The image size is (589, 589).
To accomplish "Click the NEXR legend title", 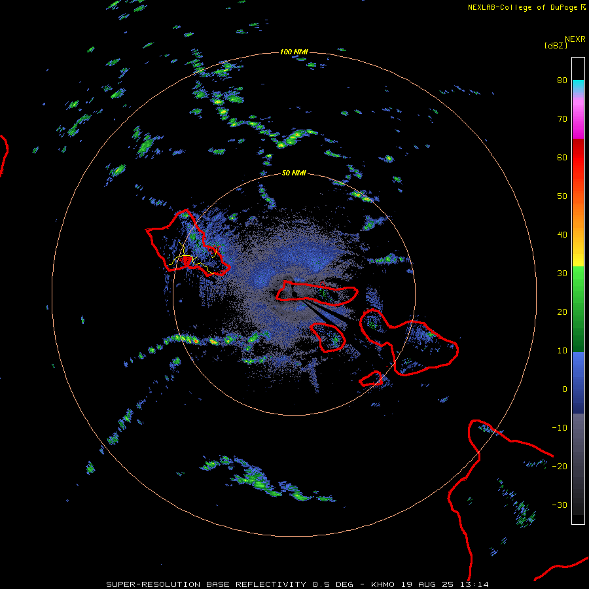I will pyautogui.click(x=575, y=39).
